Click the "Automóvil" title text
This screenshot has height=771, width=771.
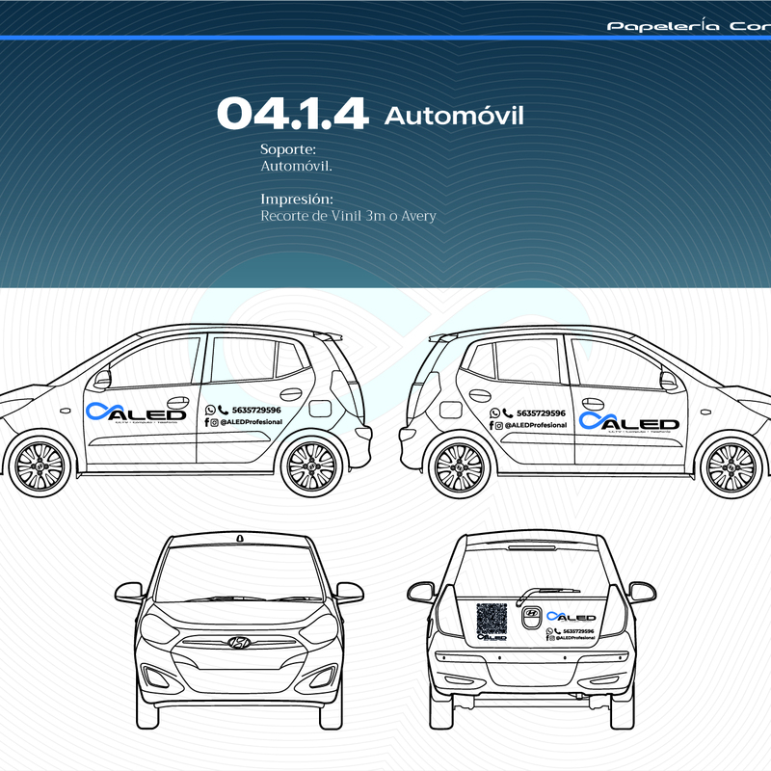(x=454, y=117)
